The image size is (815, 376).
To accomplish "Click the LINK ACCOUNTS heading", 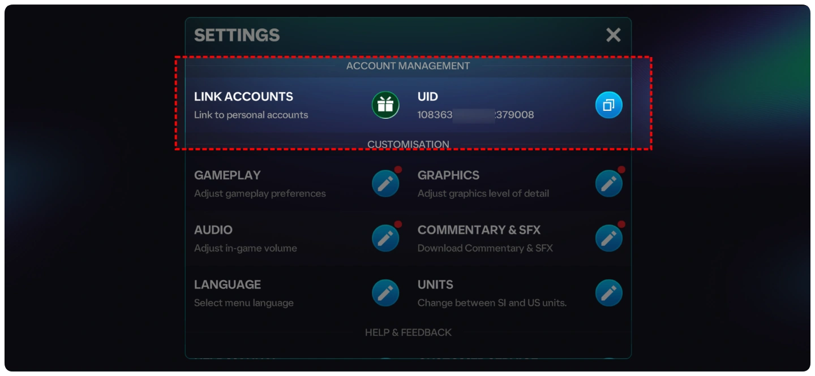I will click(x=243, y=97).
